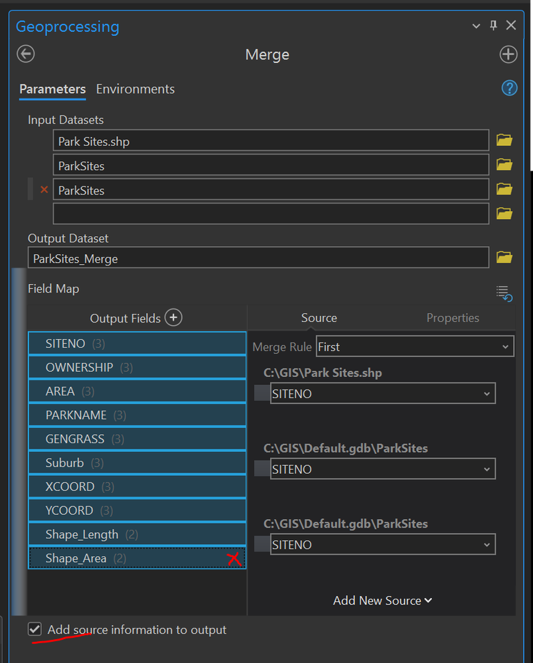The image size is (533, 663).
Task: Open Geoprocessing pane options chevron
Action: pyautogui.click(x=476, y=26)
